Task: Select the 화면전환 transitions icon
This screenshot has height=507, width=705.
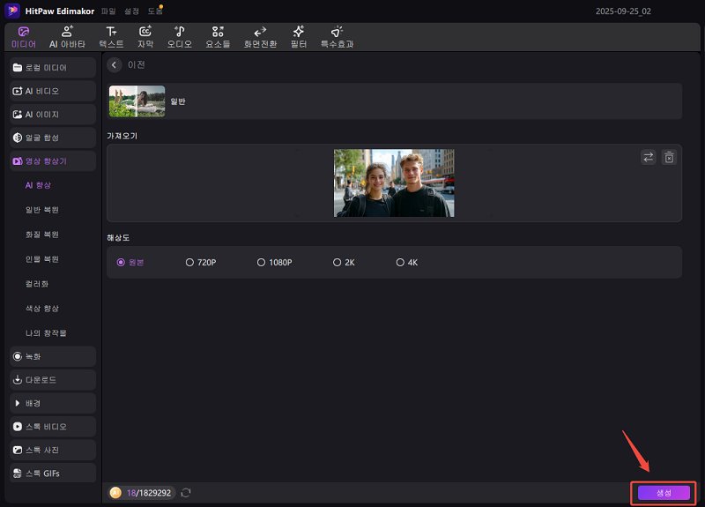Action: 260,36
